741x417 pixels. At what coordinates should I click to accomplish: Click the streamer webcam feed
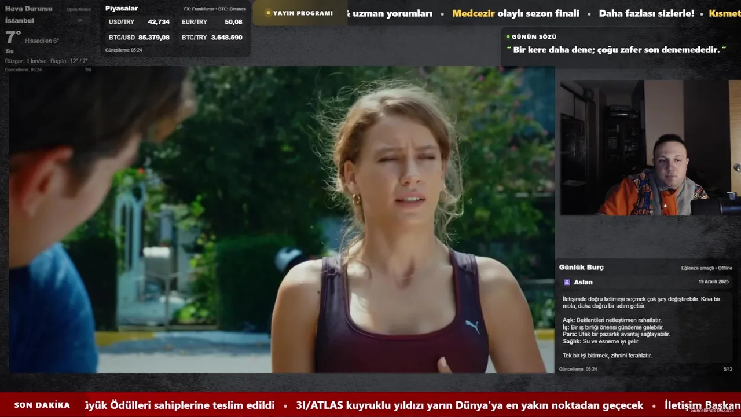650,148
